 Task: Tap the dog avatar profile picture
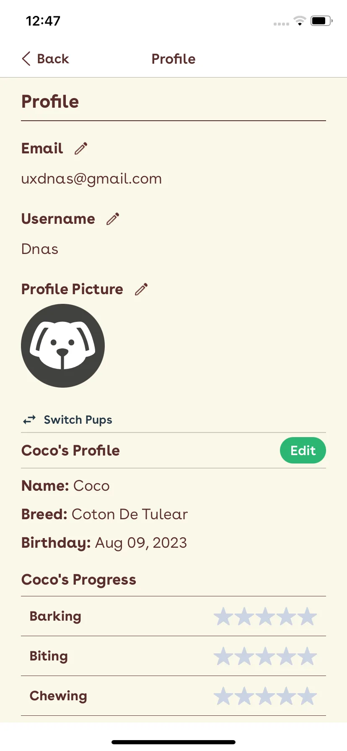(63, 346)
